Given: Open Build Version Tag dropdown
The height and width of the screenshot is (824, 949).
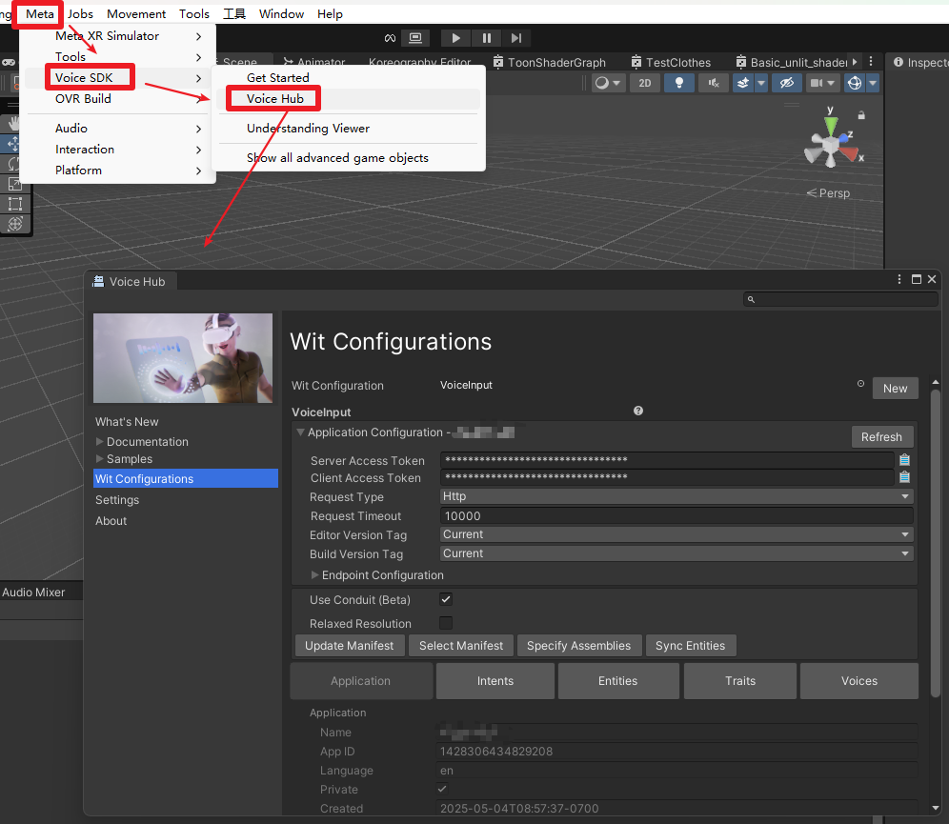Looking at the screenshot, I should click(x=676, y=553).
